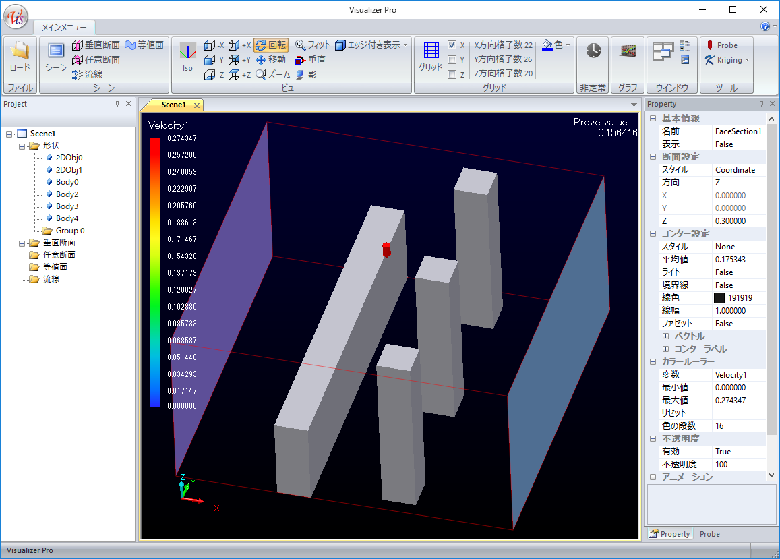Switch to the Probe panel tab
The image size is (780, 559).
coord(709,534)
